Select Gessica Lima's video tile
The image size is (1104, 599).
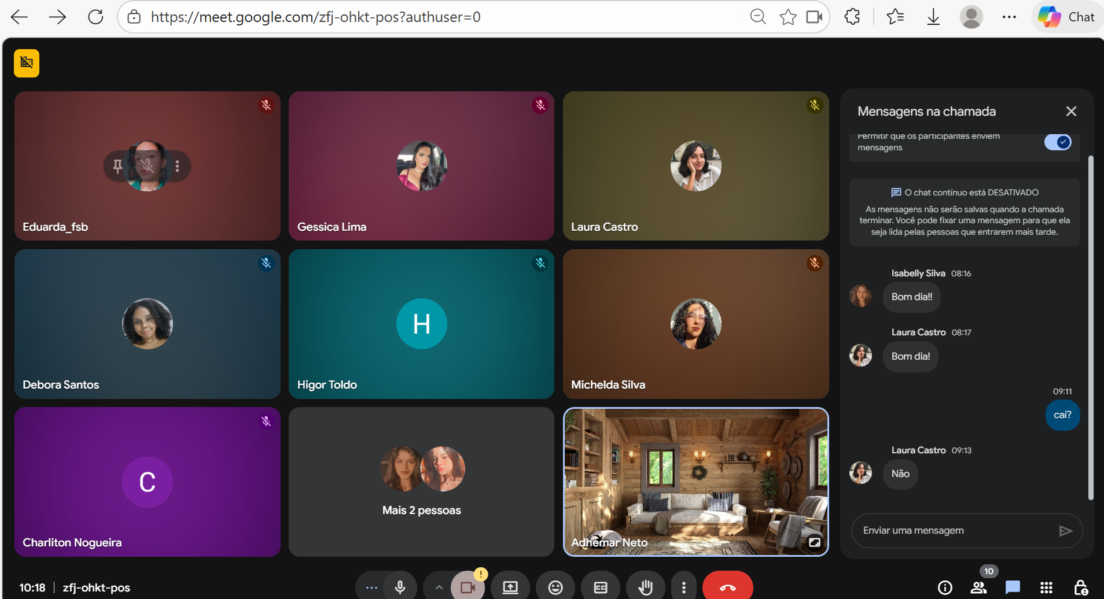click(421, 166)
